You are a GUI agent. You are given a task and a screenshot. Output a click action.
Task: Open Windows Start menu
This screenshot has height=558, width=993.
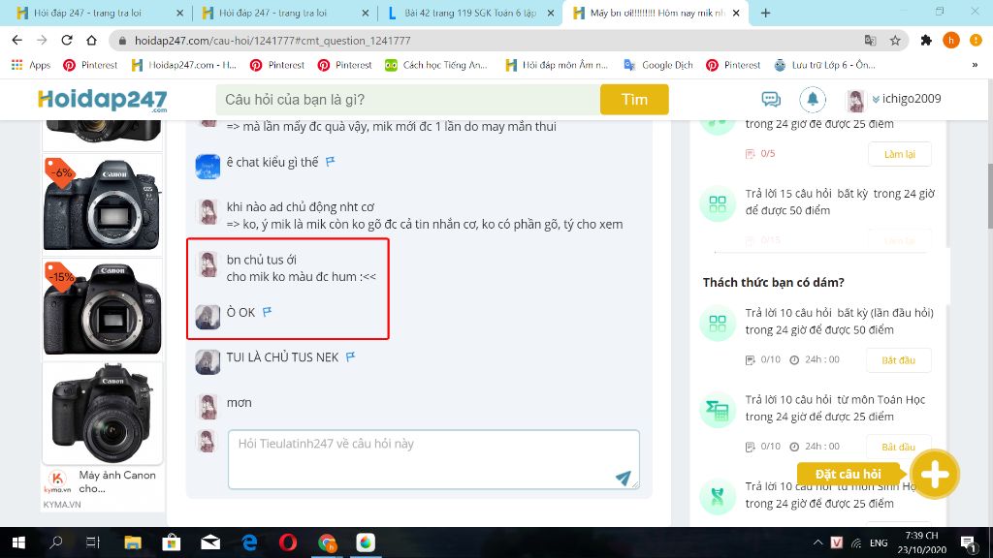[18, 542]
